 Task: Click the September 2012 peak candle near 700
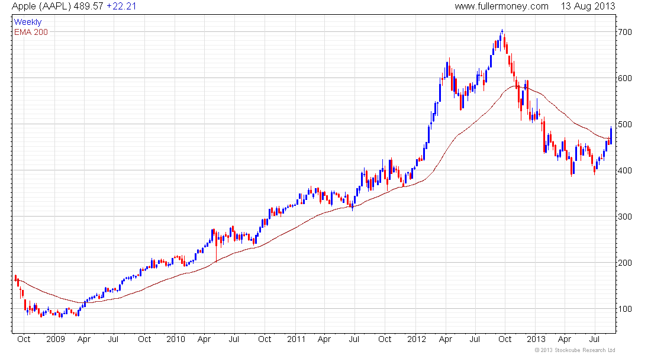coord(502,33)
